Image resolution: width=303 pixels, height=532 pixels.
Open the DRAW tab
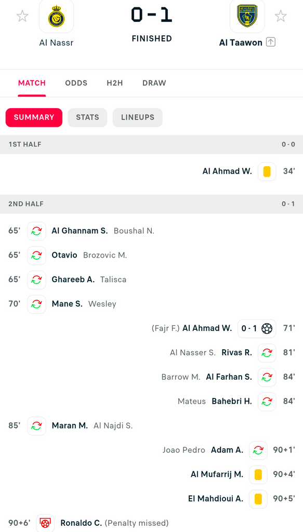click(x=154, y=83)
